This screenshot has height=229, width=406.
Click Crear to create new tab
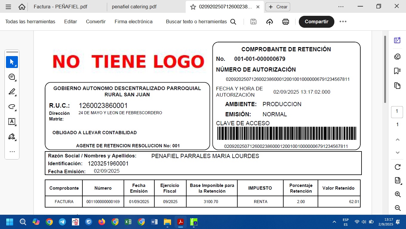pyautogui.click(x=278, y=7)
